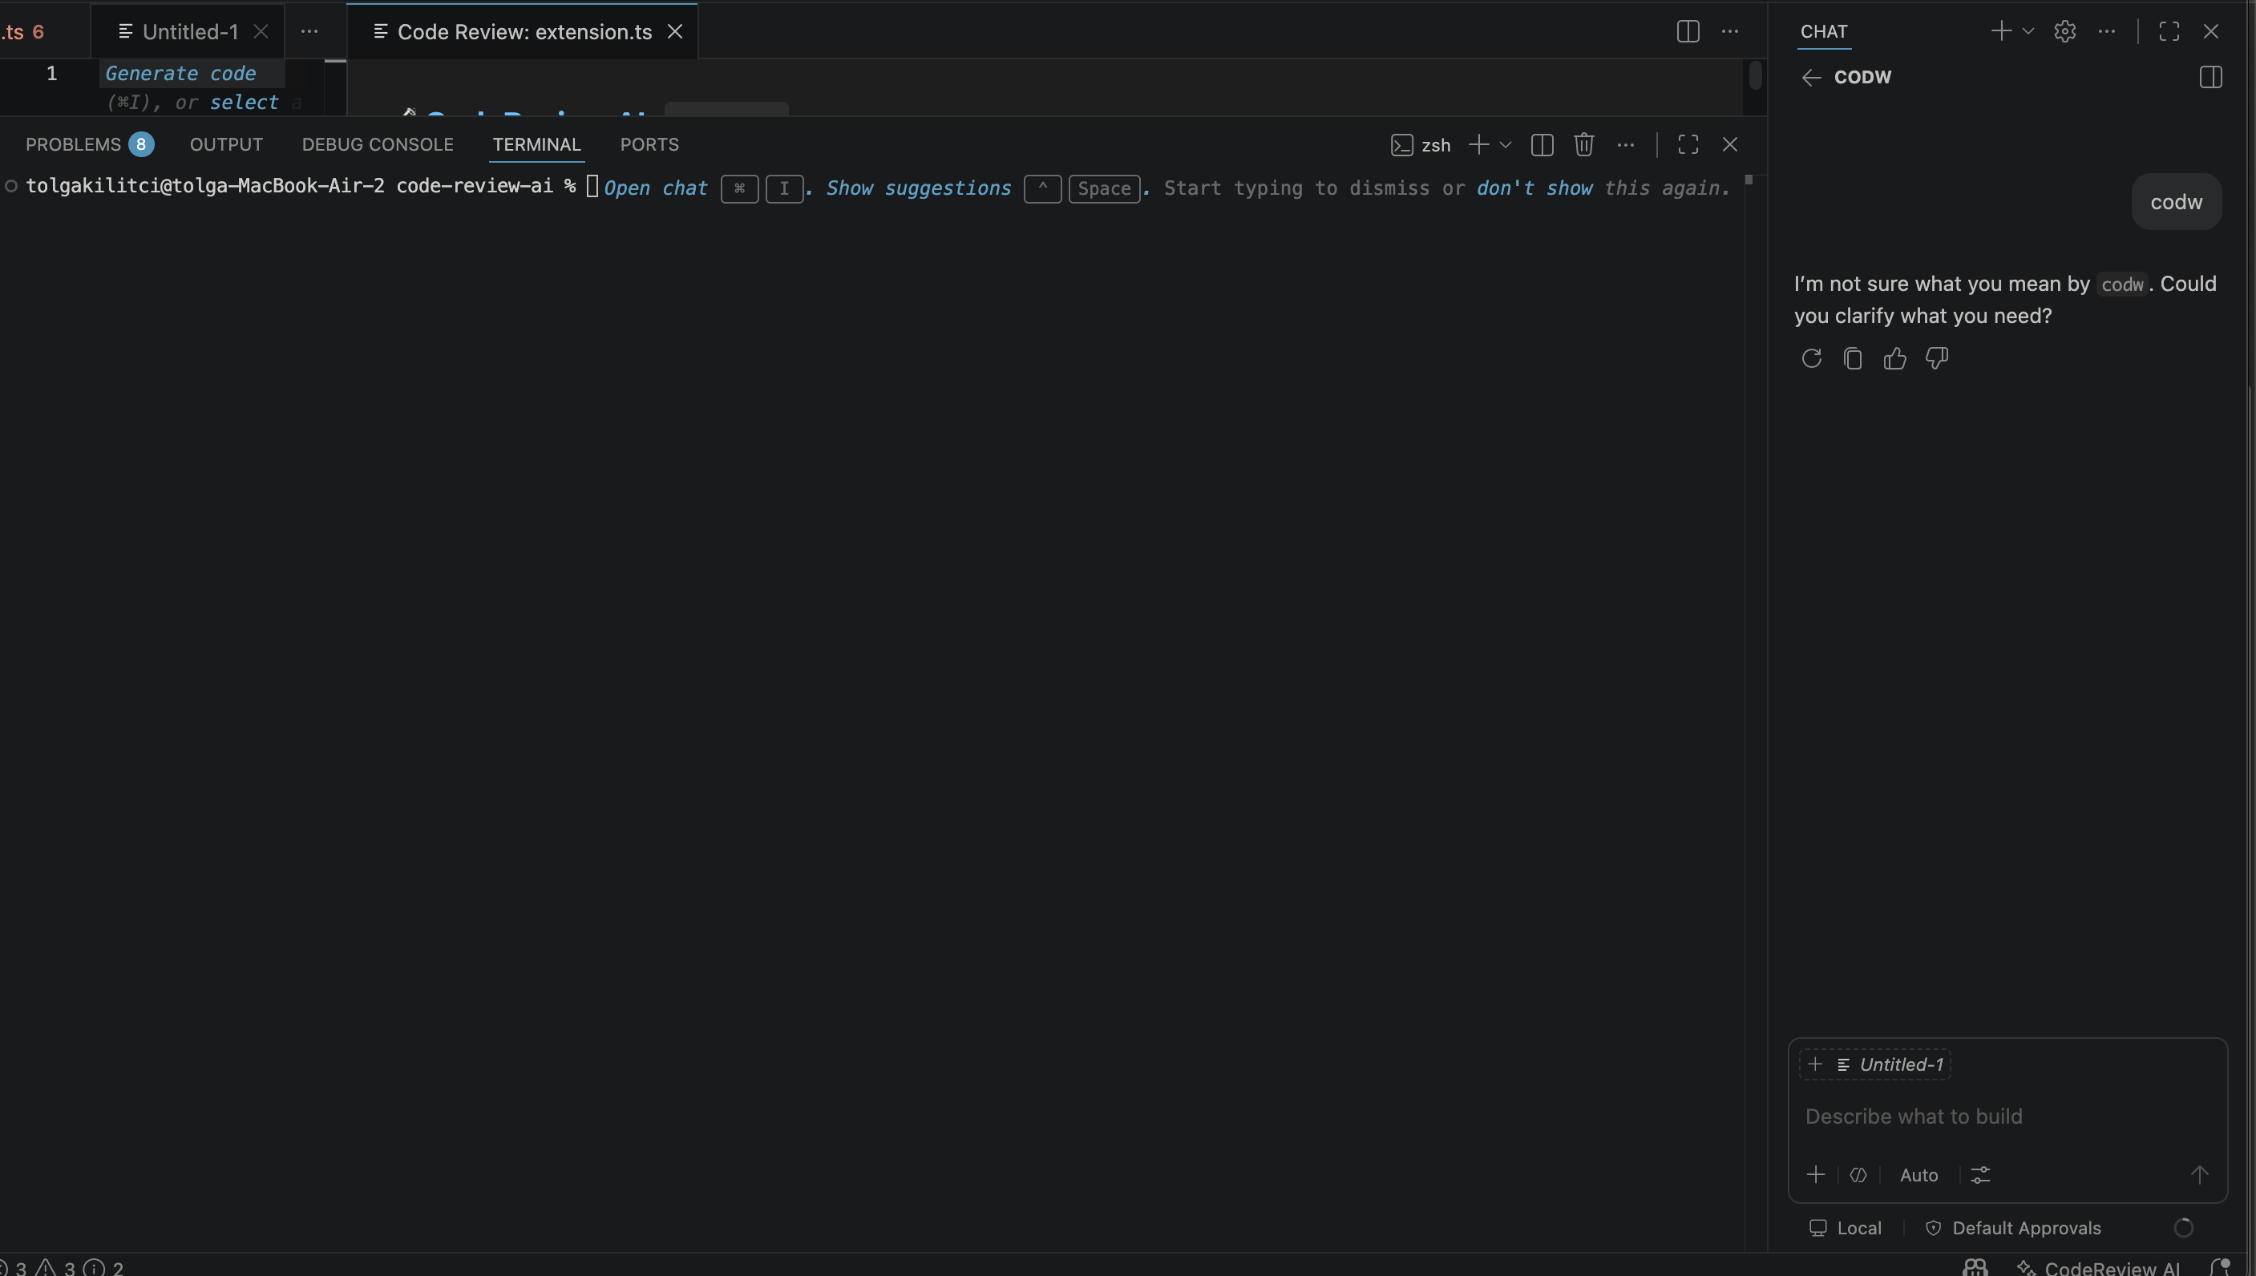The width and height of the screenshot is (2256, 1276).
Task: Click Generate code link in editor
Action: coord(180,74)
